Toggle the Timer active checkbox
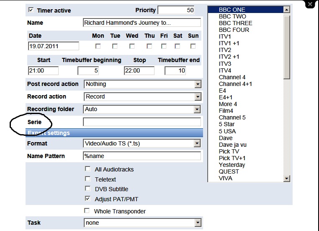319x231 pixels. pyautogui.click(x=31, y=10)
